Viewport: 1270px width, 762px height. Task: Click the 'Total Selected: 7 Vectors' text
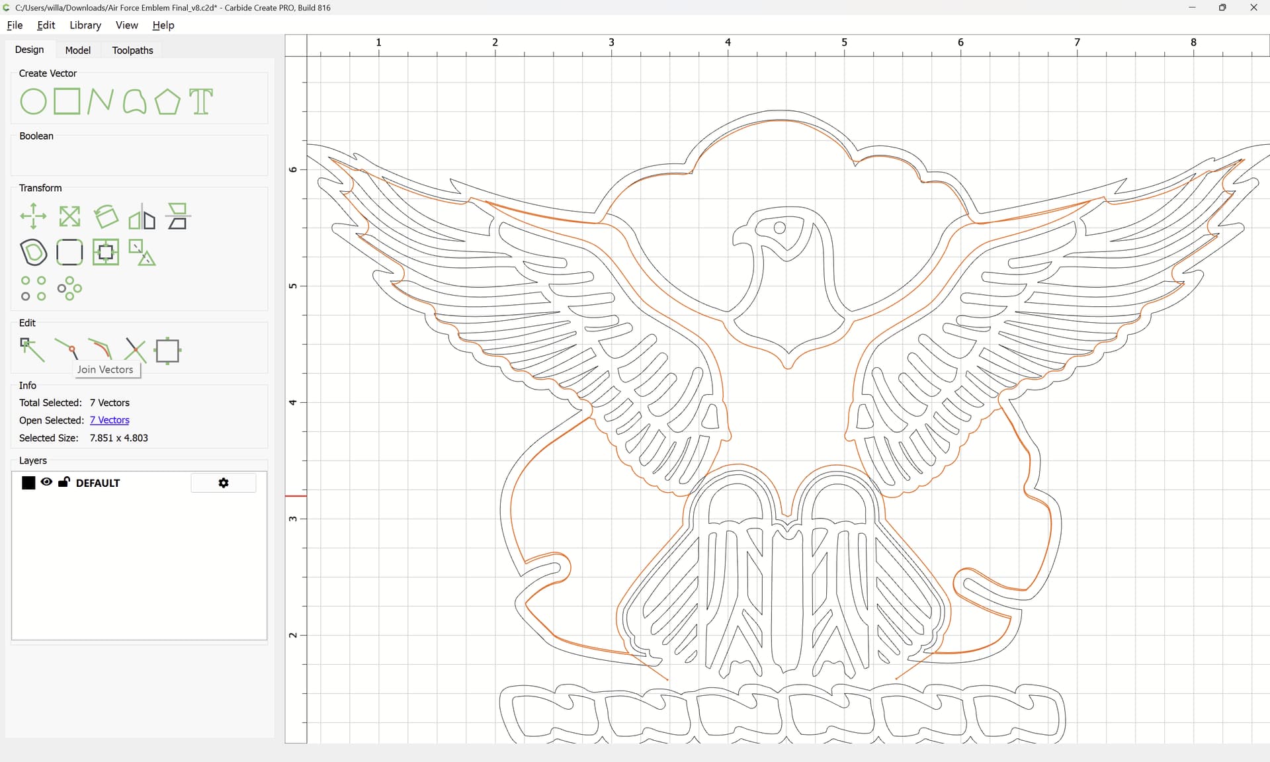74,403
